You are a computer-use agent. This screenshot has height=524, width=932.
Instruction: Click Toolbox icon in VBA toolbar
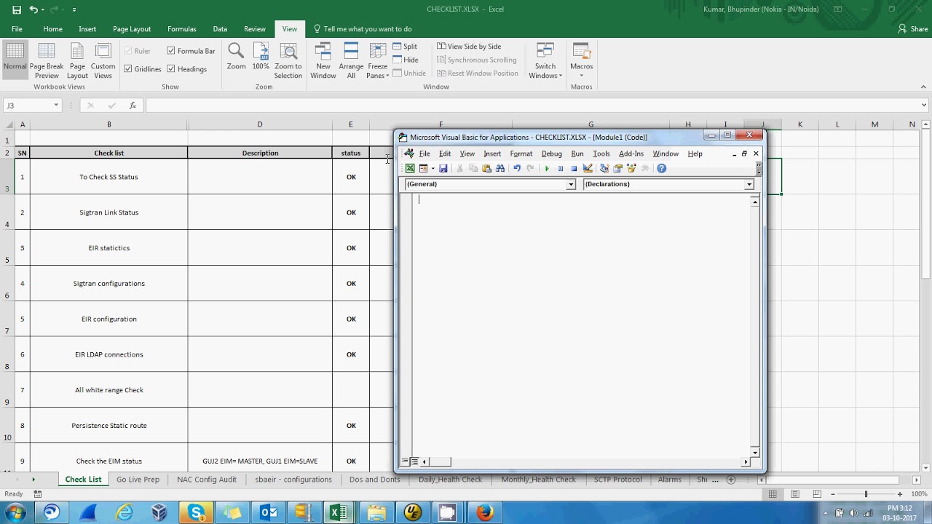[644, 168]
